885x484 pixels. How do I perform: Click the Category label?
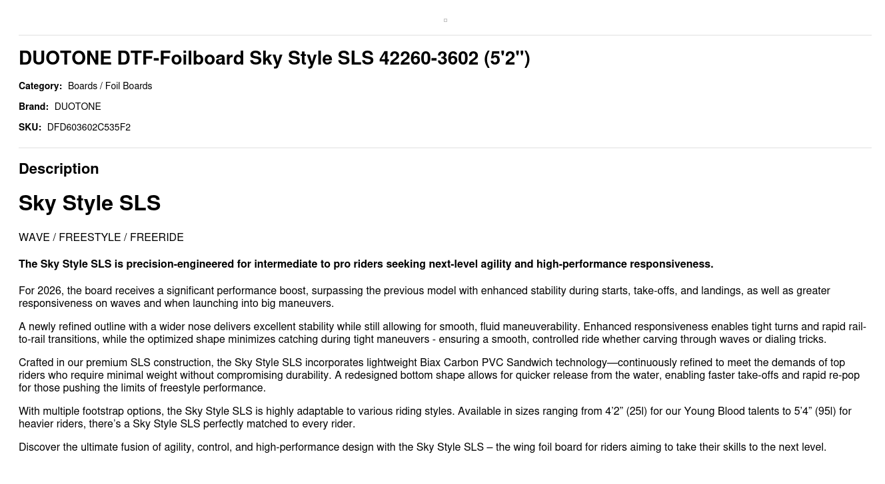pos(40,86)
